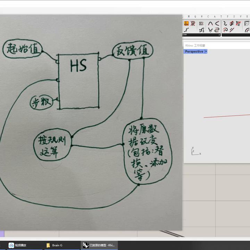Select the arch-shaped kinky curve icon
250x250 pixels.
210,24
